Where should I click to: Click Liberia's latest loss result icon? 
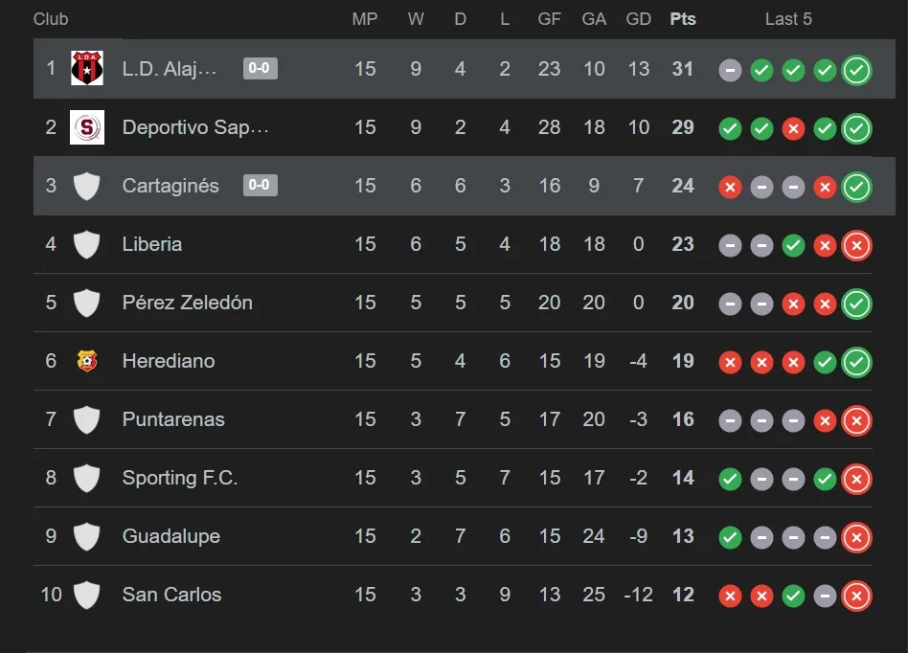tap(856, 245)
